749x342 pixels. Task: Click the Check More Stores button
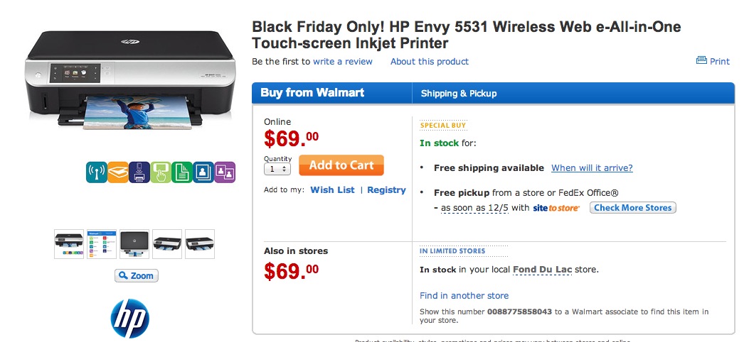(632, 208)
